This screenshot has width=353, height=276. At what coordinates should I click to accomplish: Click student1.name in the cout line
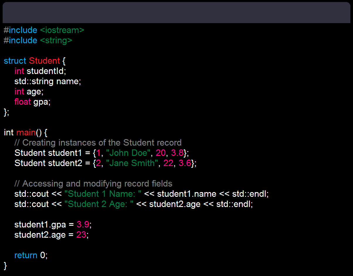[187, 194]
